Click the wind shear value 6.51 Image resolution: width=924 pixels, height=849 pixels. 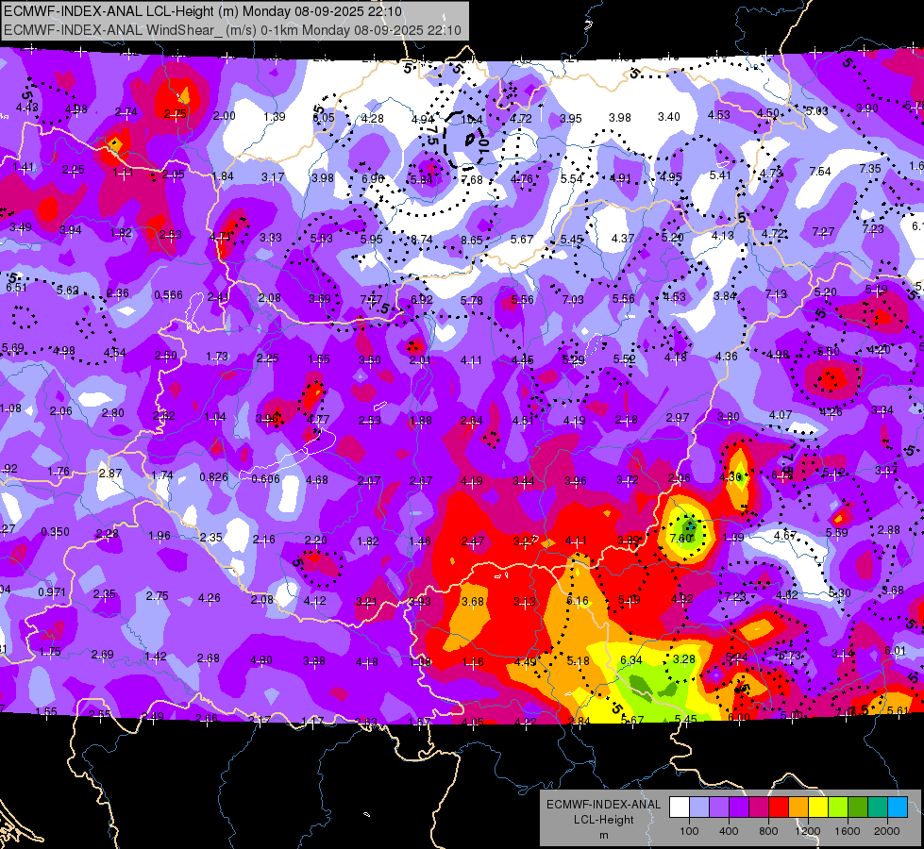click(x=16, y=288)
